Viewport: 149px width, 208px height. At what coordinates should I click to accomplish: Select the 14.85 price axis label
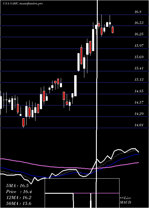(139, 91)
